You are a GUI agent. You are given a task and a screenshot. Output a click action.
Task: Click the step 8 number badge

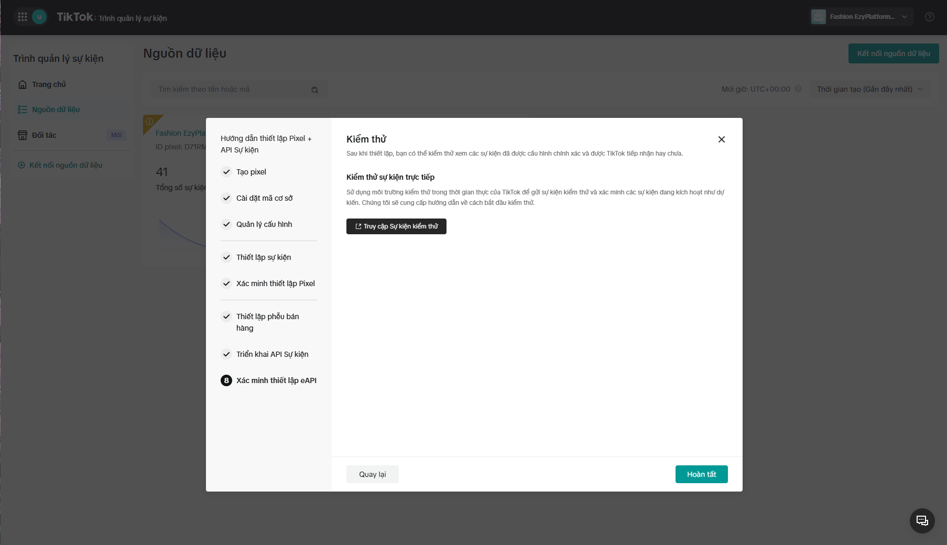[226, 380]
